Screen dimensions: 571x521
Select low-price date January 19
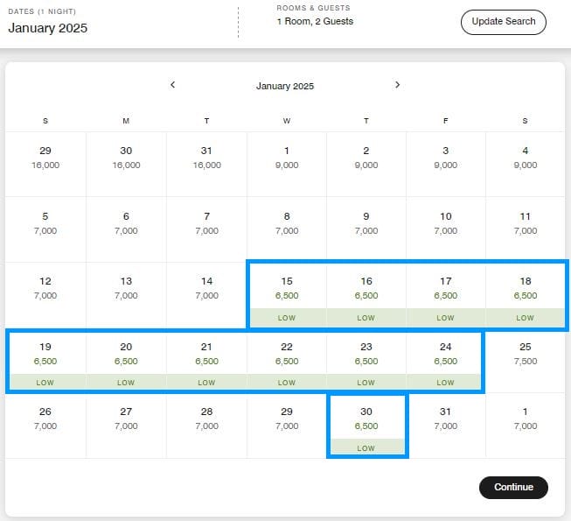pyautogui.click(x=45, y=360)
